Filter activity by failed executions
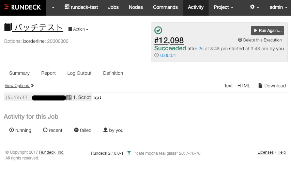 click(x=83, y=130)
